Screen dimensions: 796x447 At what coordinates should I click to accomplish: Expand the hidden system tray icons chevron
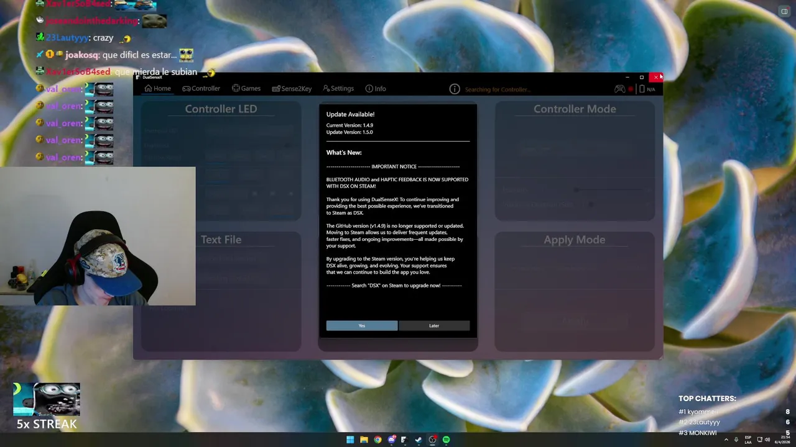(x=726, y=440)
